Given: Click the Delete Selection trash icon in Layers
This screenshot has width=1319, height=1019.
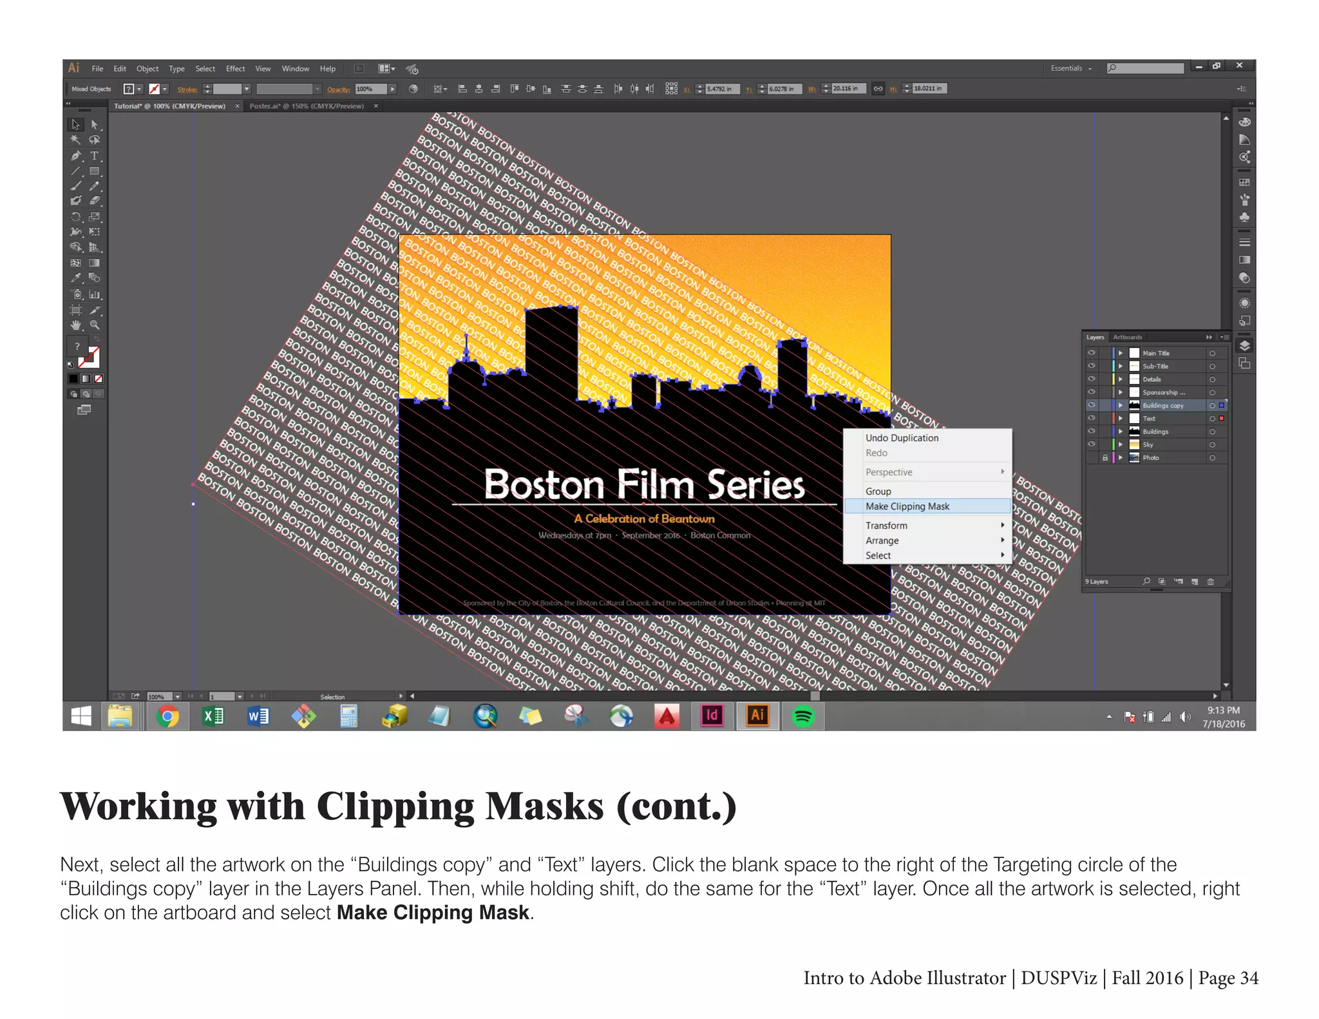Looking at the screenshot, I should (1210, 582).
